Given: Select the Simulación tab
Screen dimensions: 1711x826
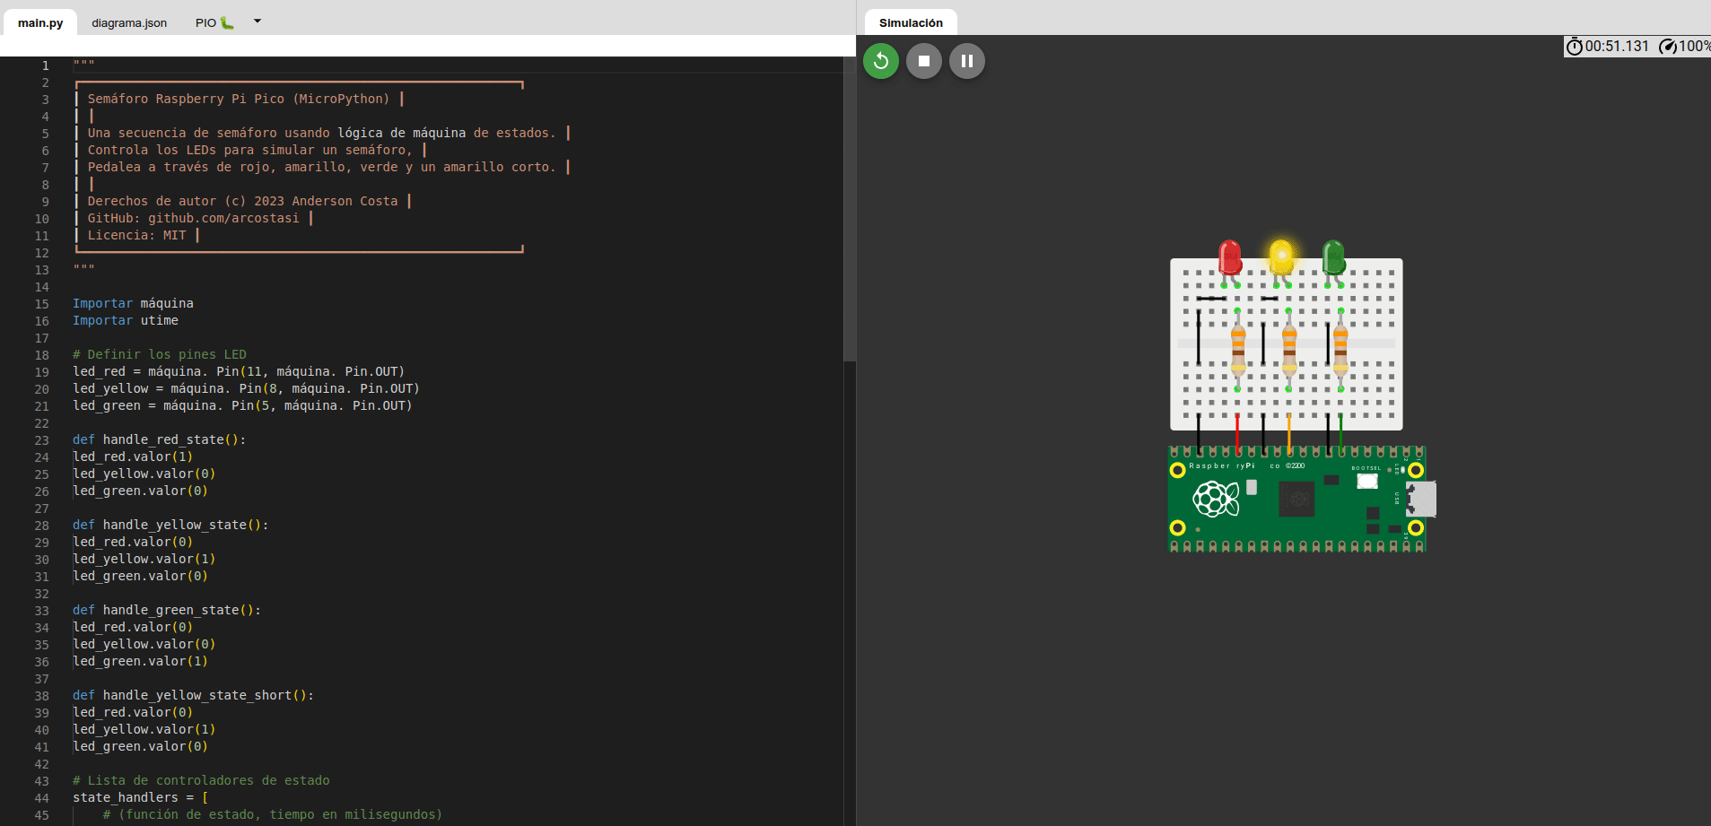Looking at the screenshot, I should point(911,22).
